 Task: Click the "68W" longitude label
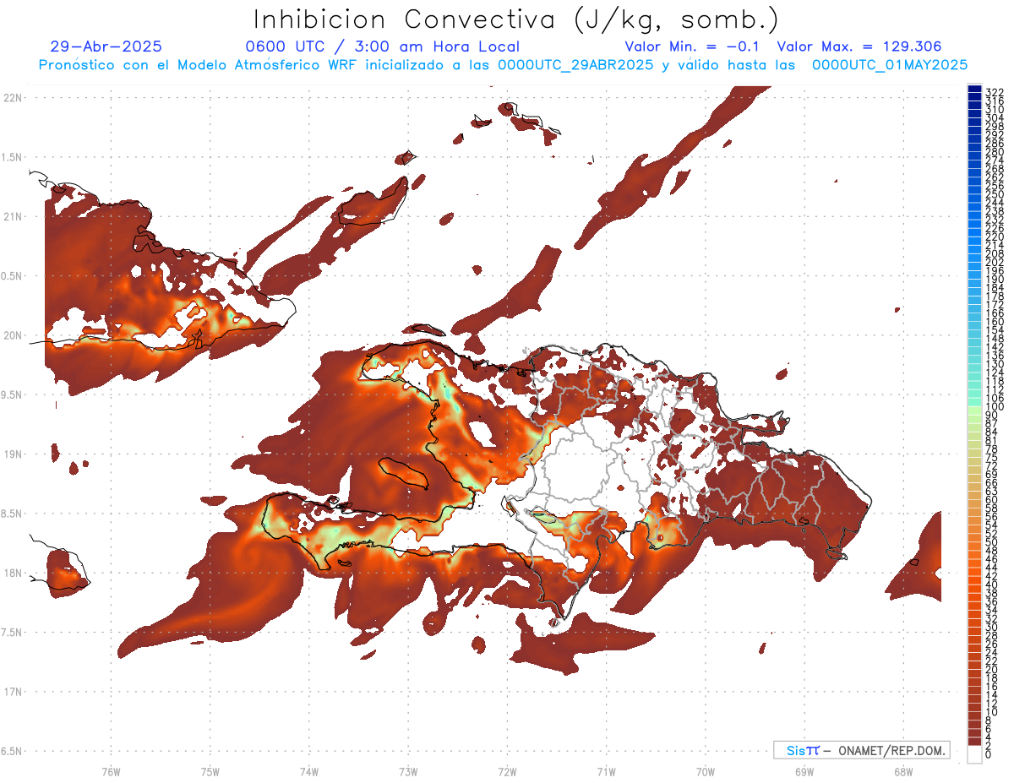(903, 770)
